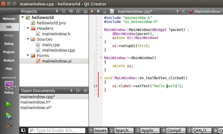The width and height of the screenshot is (223, 134).
Task: Click the helloworld project root name
Action: point(43,17)
